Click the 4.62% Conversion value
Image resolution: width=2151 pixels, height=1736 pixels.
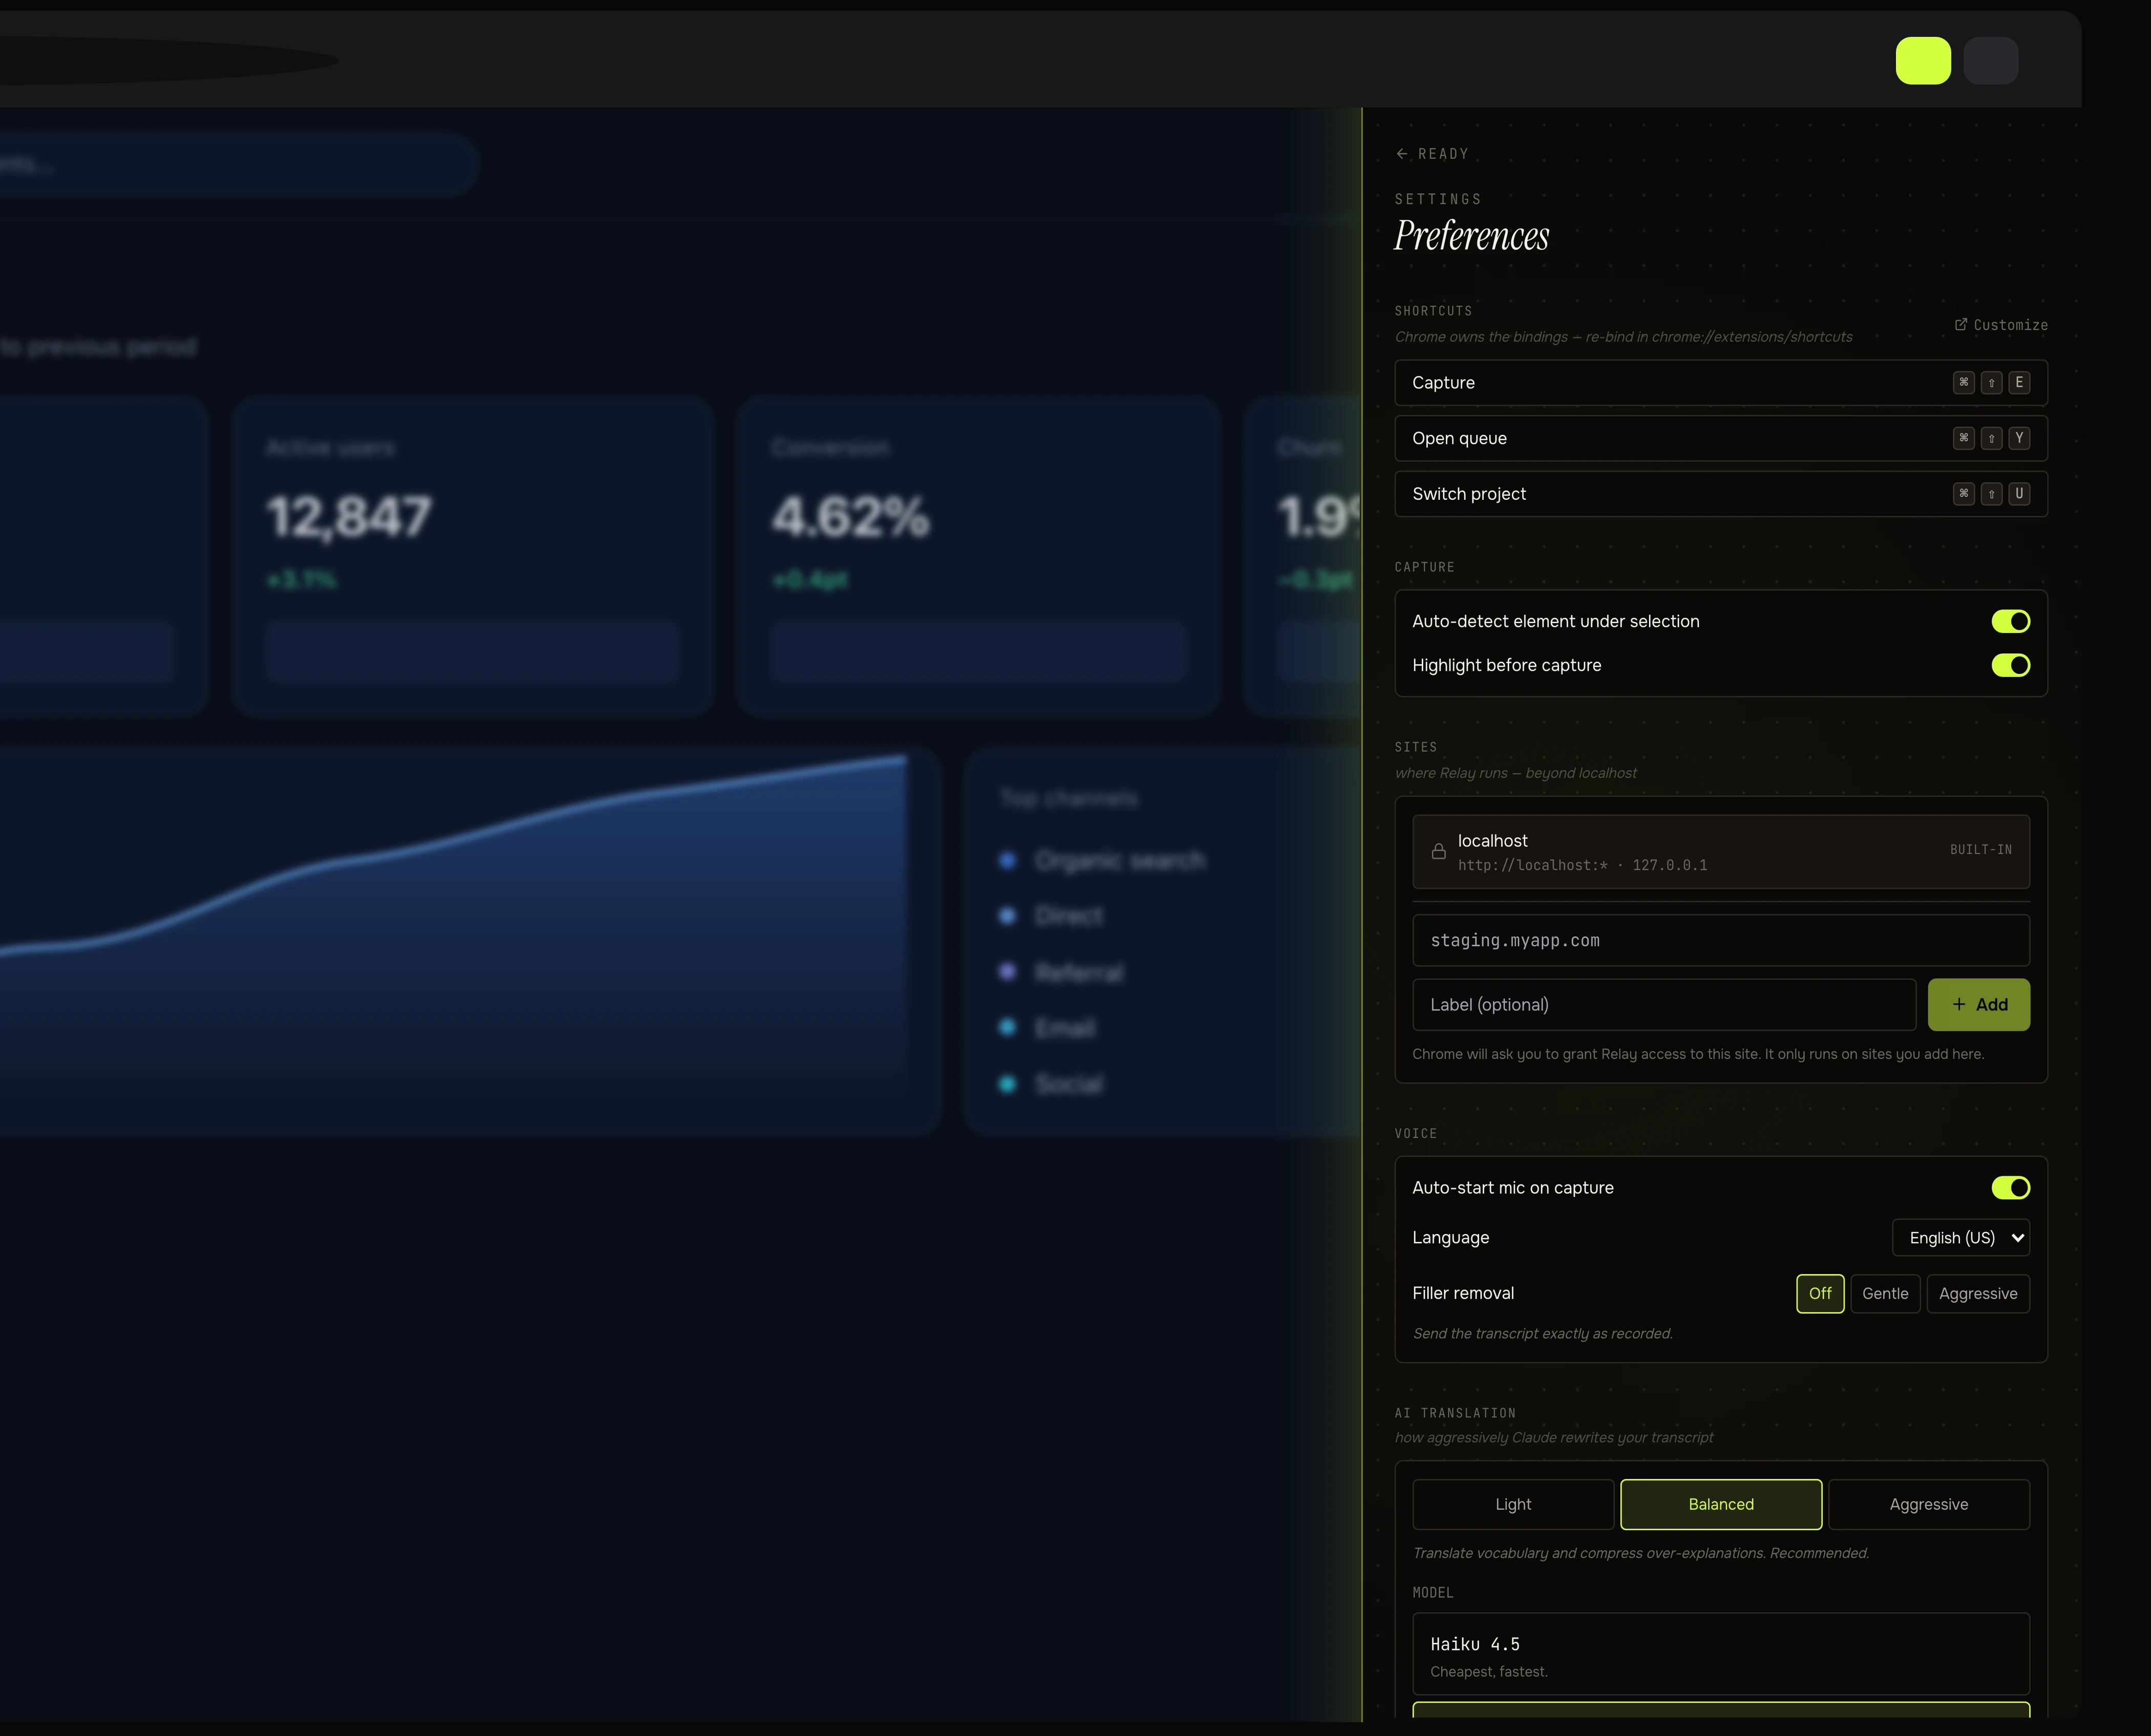[x=850, y=517]
